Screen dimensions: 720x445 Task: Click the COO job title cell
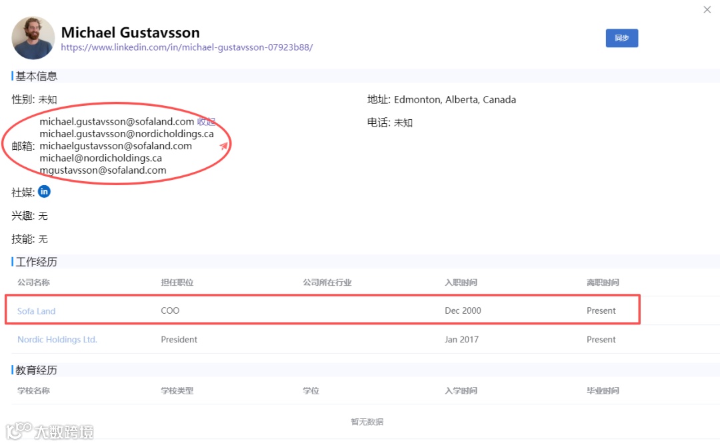point(170,310)
